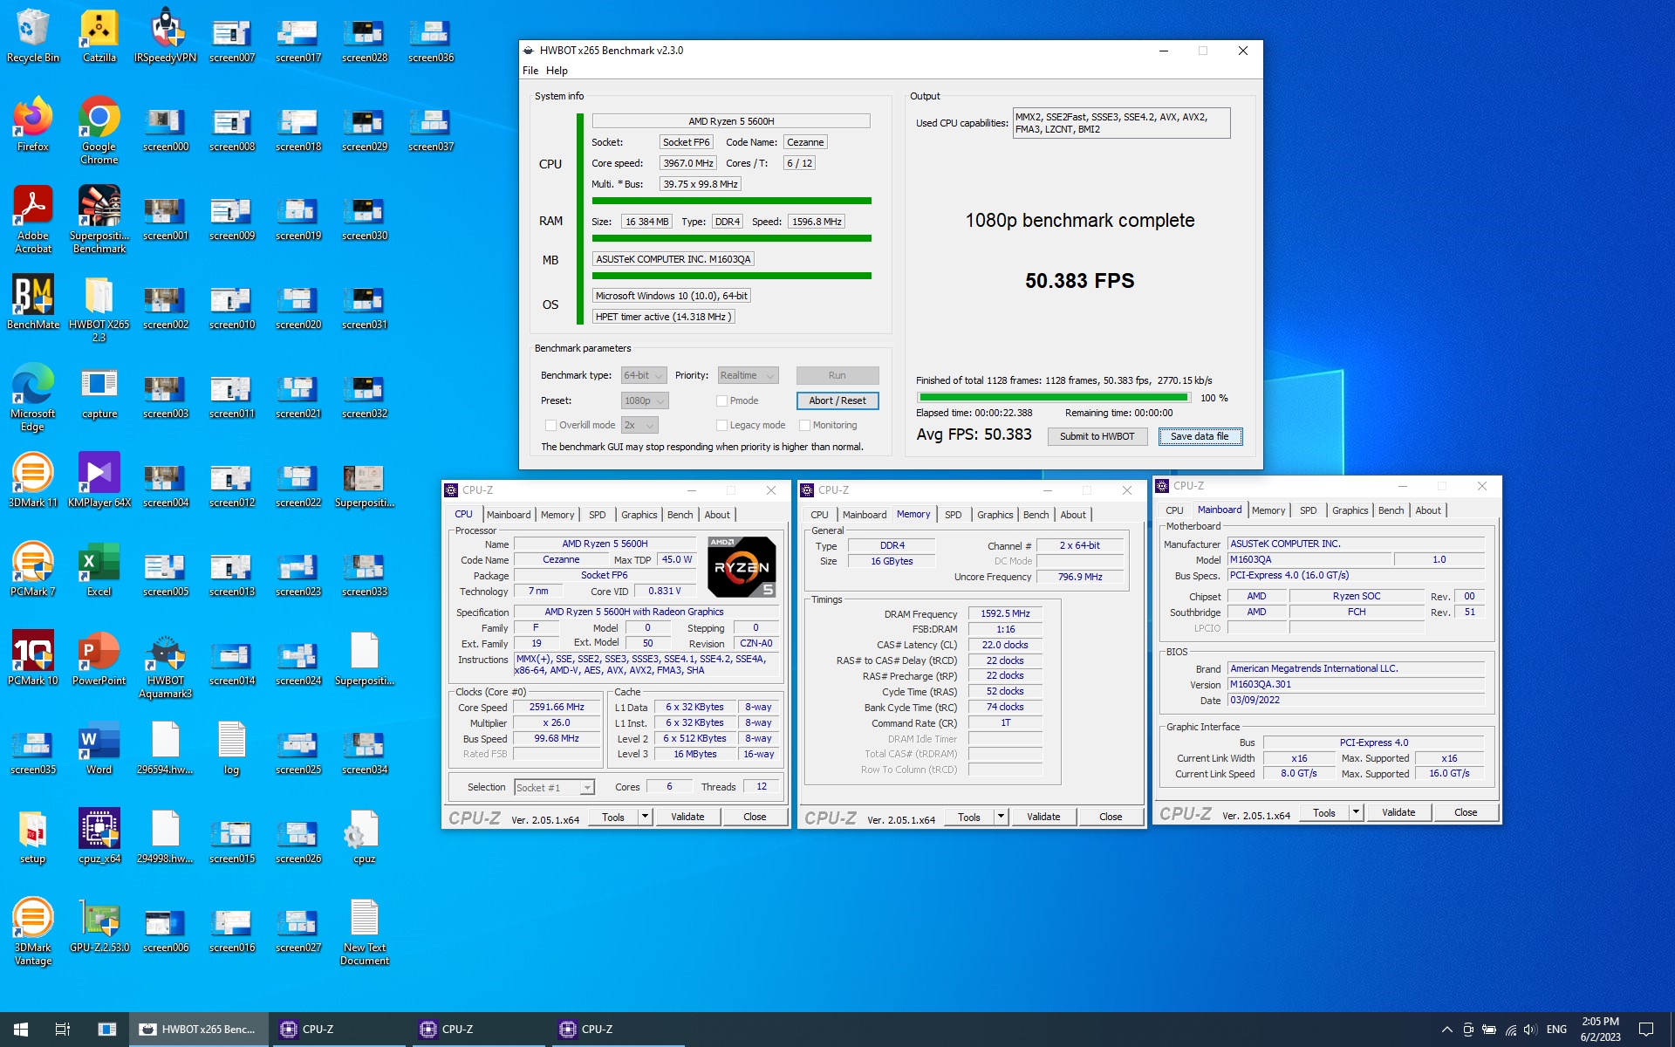Viewport: 1675px width, 1047px height.
Task: Expand Tools arrow in CPU tab CPU-Z window
Action: 645,817
